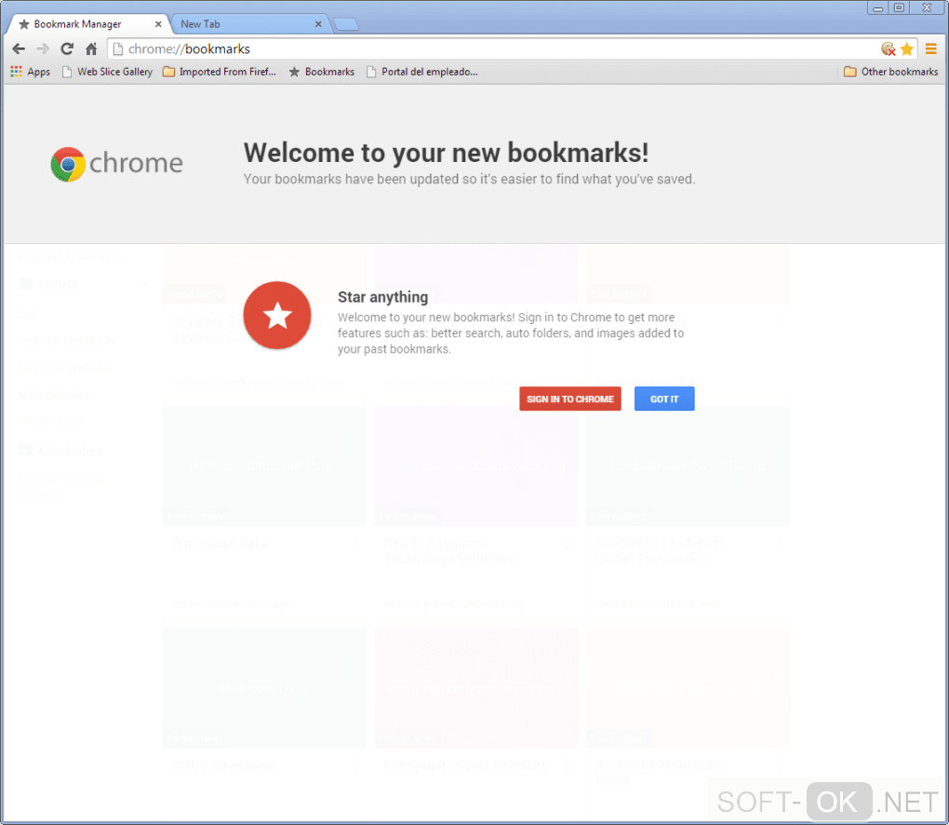
Task: Open the Bookmarks star shortcut
Action: 321,72
